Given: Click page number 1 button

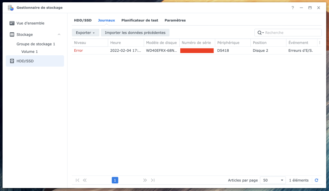Looking at the screenshot, I should click(115, 180).
